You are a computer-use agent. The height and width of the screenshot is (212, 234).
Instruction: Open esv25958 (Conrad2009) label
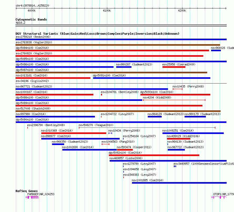click(179, 64)
